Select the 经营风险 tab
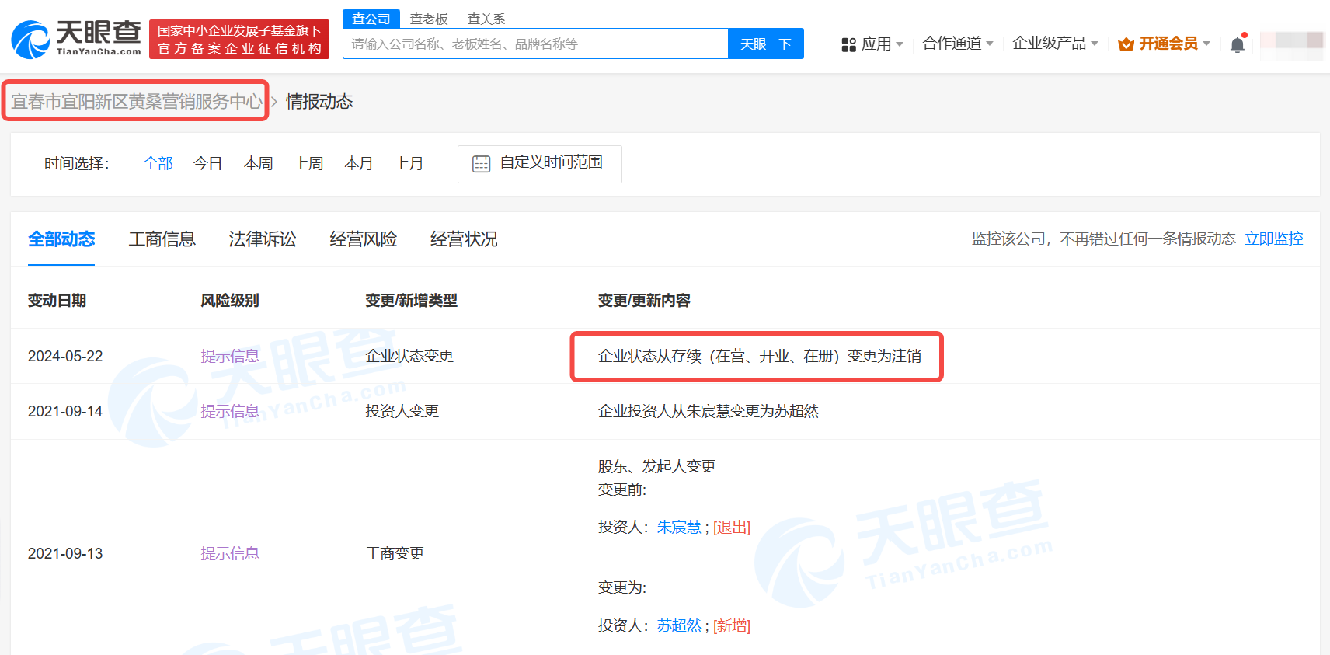 point(363,239)
